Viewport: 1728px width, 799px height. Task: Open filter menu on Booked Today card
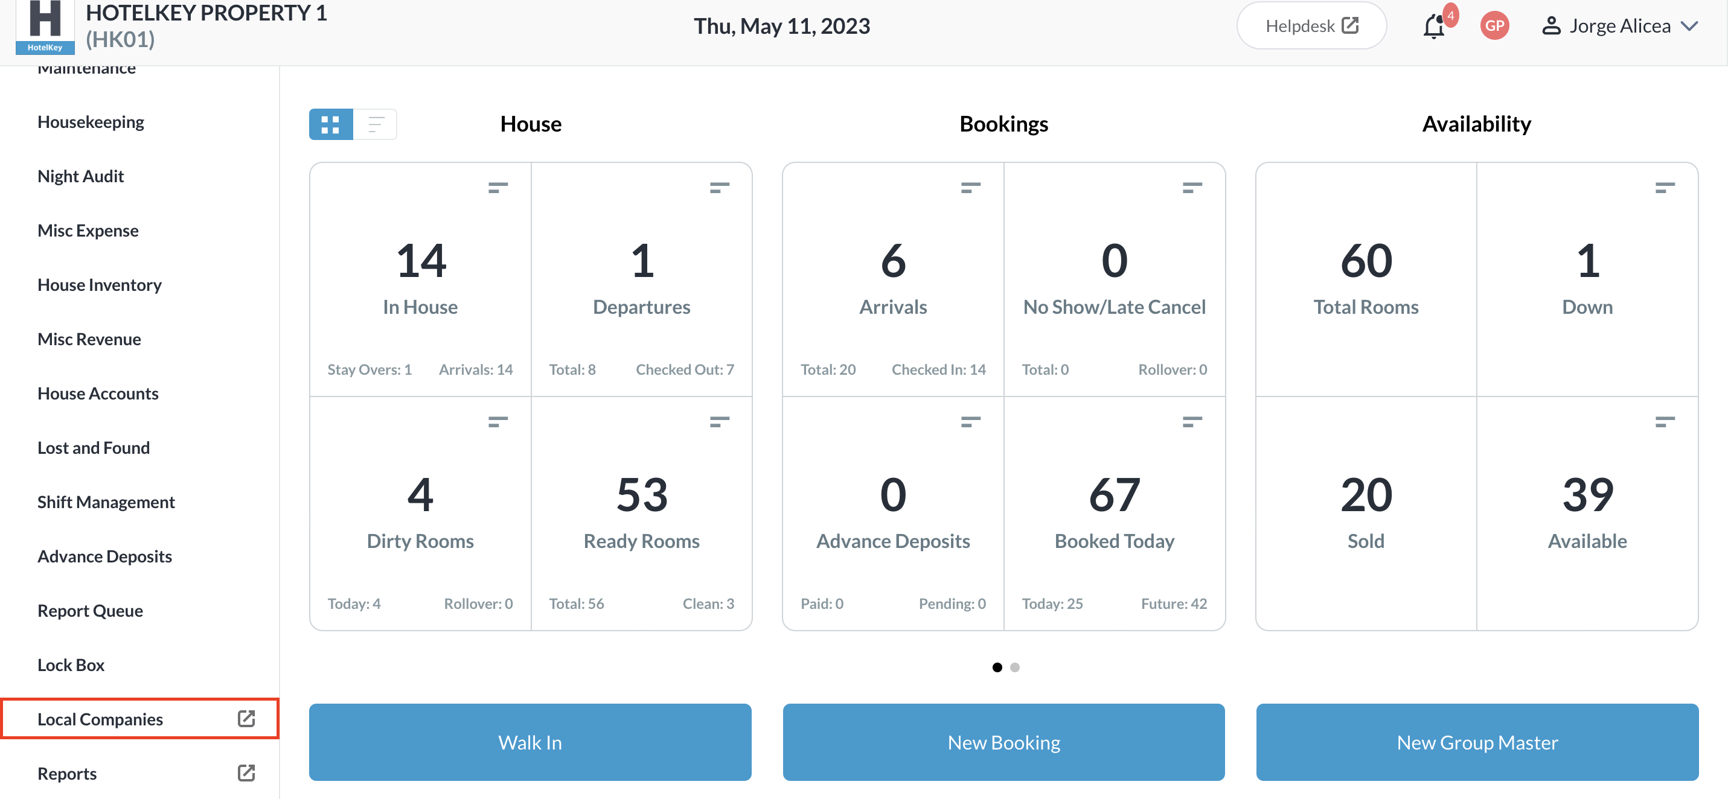coord(1191,421)
